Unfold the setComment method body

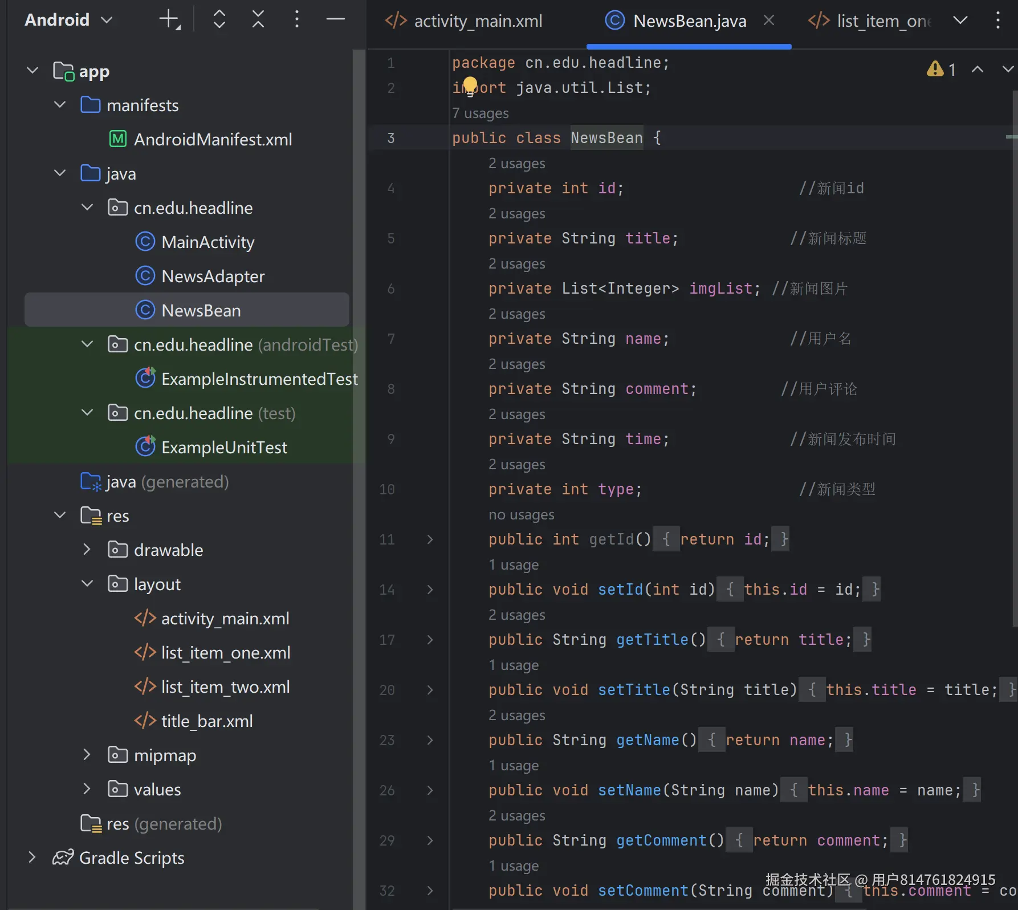click(x=430, y=891)
